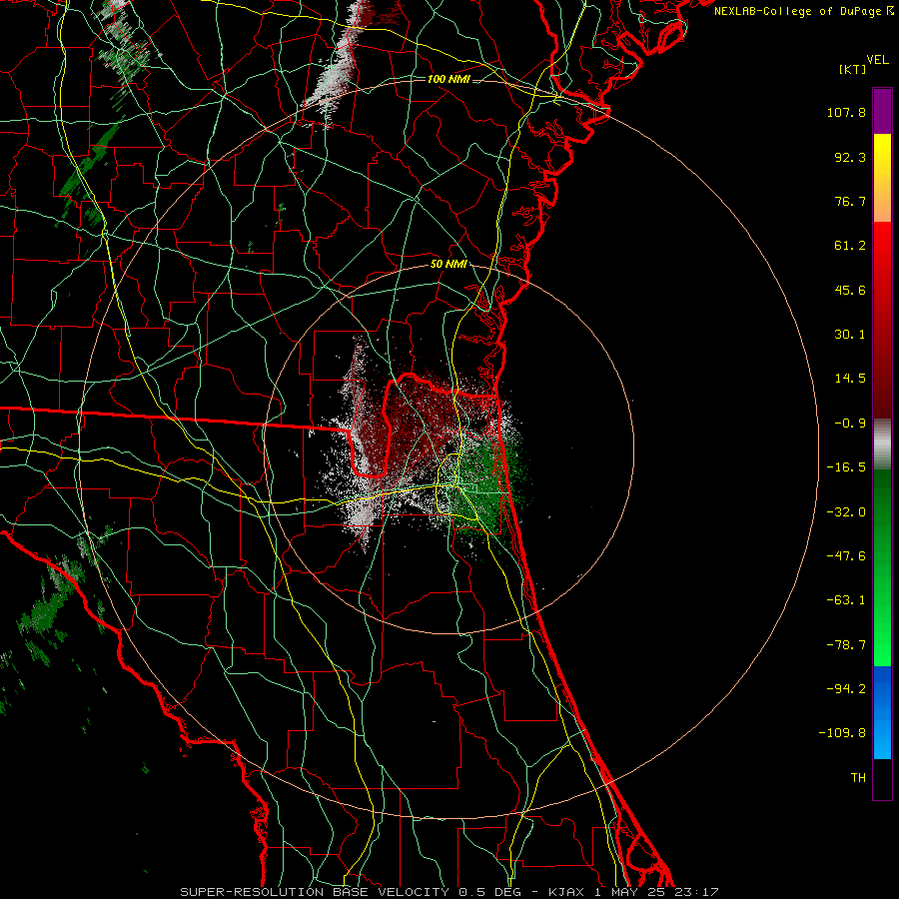
Task: Click the VEL legend title
Action: [877, 60]
